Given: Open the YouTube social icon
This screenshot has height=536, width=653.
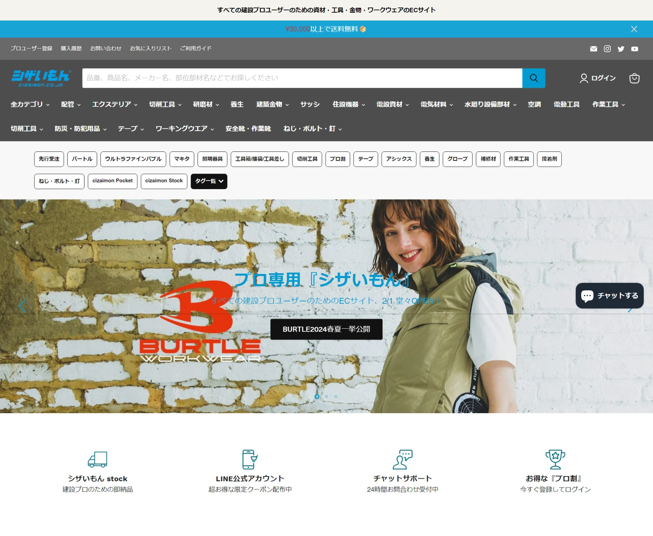Looking at the screenshot, I should (x=635, y=49).
